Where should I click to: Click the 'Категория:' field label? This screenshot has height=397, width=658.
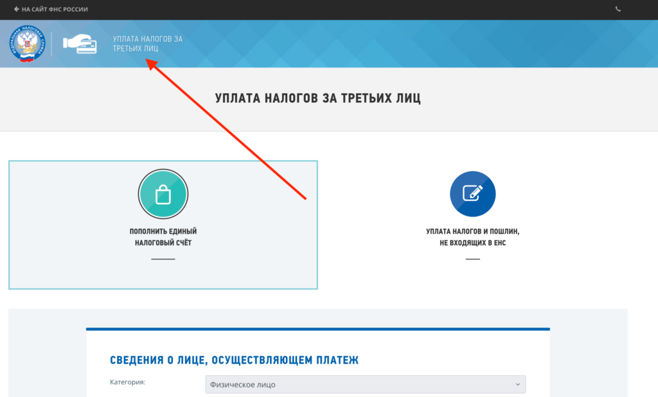(128, 382)
